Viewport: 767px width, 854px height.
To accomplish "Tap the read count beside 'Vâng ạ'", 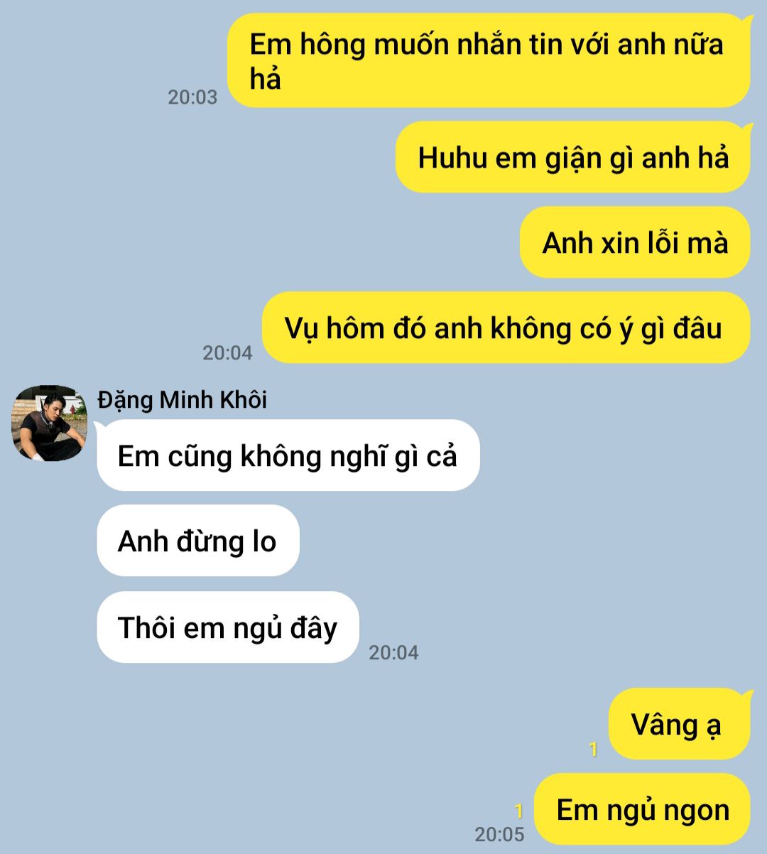I will (594, 749).
